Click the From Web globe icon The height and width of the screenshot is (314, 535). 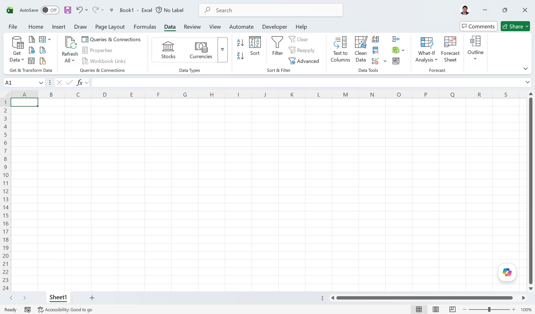tap(32, 50)
